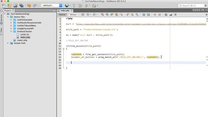The image size is (208, 117).
Task: Click the Undo toolbar icon
Action: [29, 6]
